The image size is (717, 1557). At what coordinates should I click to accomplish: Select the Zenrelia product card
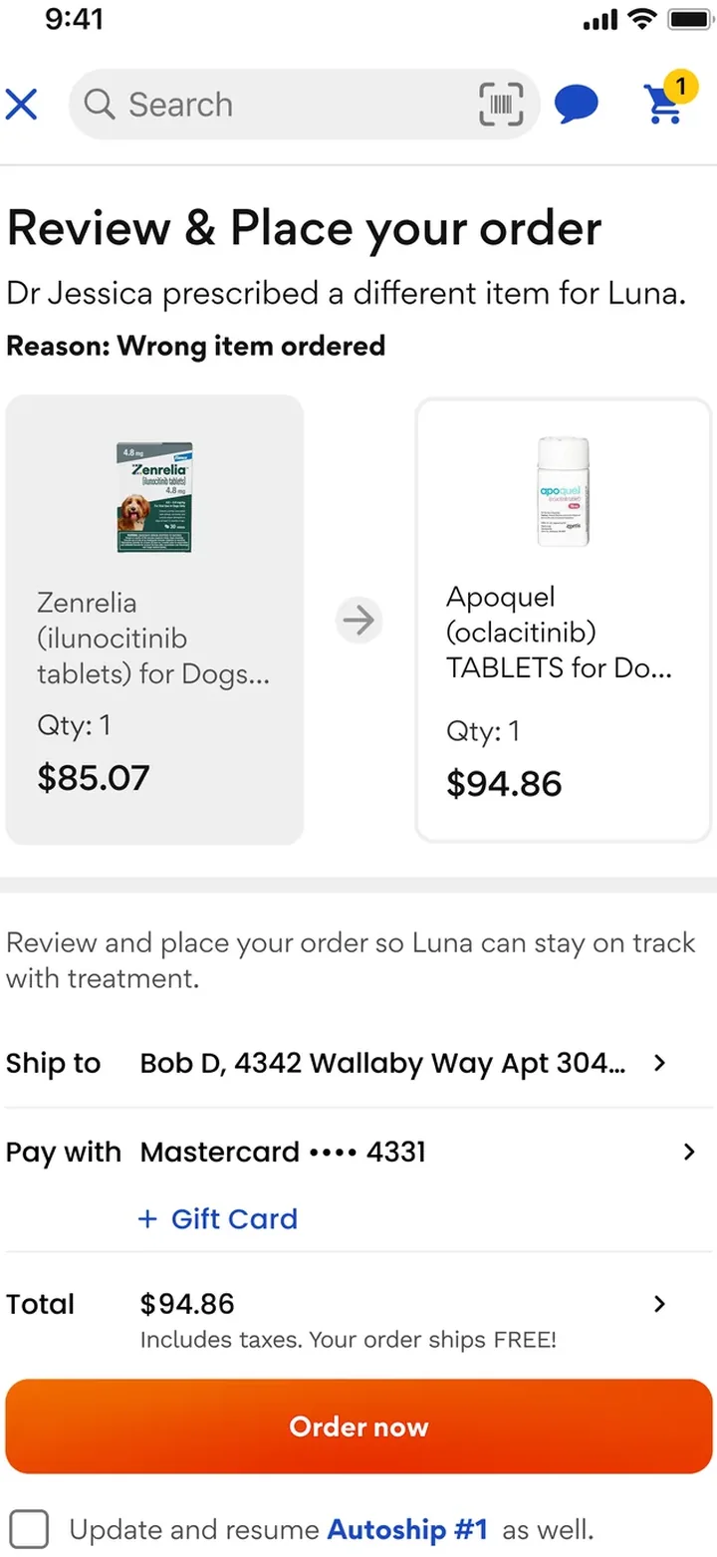point(154,620)
